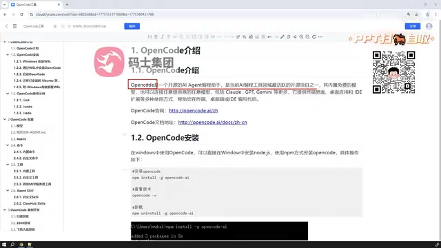Go to 2.5.3. 调用MCP服务器工具 in outline
Viewport: 441px width, 248px height.
tap(32, 184)
